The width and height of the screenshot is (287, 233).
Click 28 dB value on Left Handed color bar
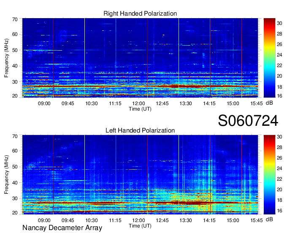pos(279,147)
